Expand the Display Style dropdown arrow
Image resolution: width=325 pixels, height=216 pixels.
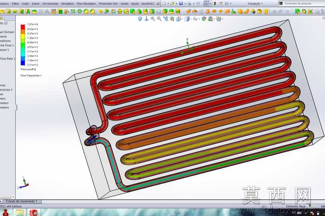pos(190,19)
